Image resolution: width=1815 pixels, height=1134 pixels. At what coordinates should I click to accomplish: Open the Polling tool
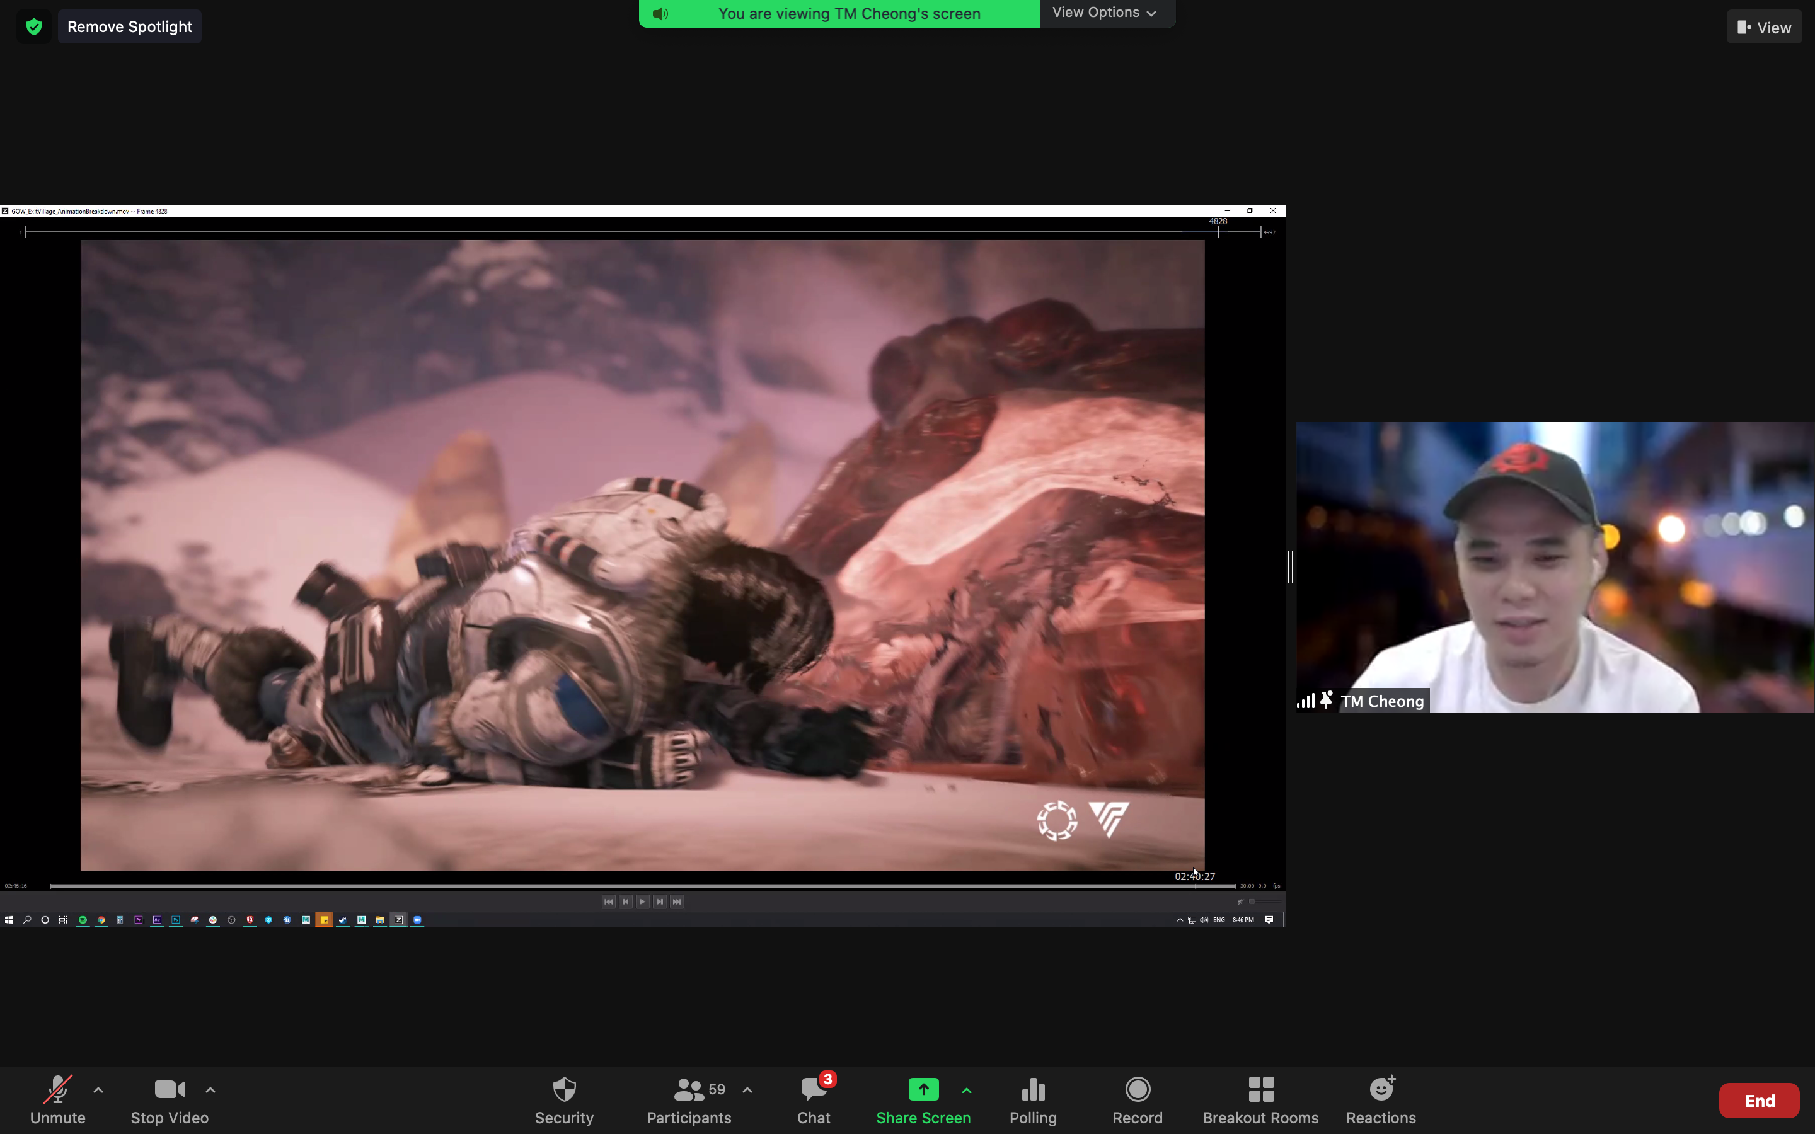1033,1100
